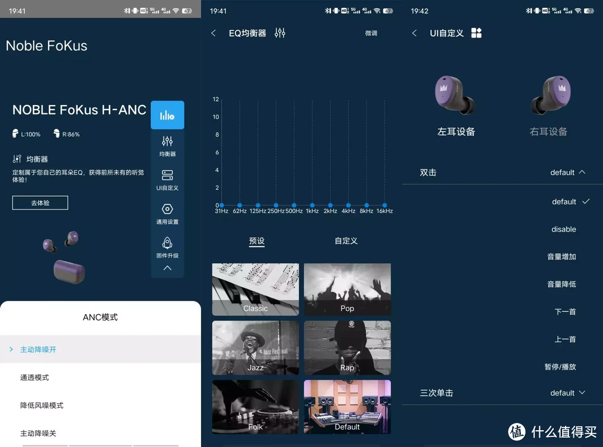
Task: Adjust the 16kHz EQ slider point
Action: [385, 205]
